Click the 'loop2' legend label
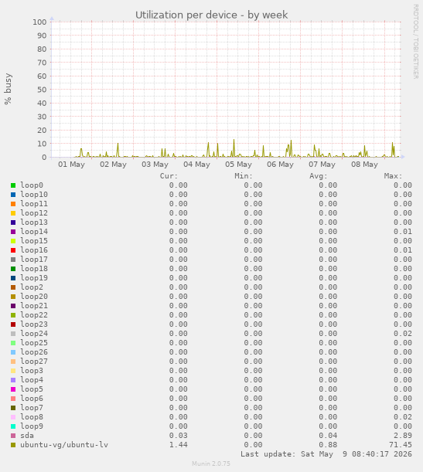The width and height of the screenshot is (423, 472). (x=32, y=287)
